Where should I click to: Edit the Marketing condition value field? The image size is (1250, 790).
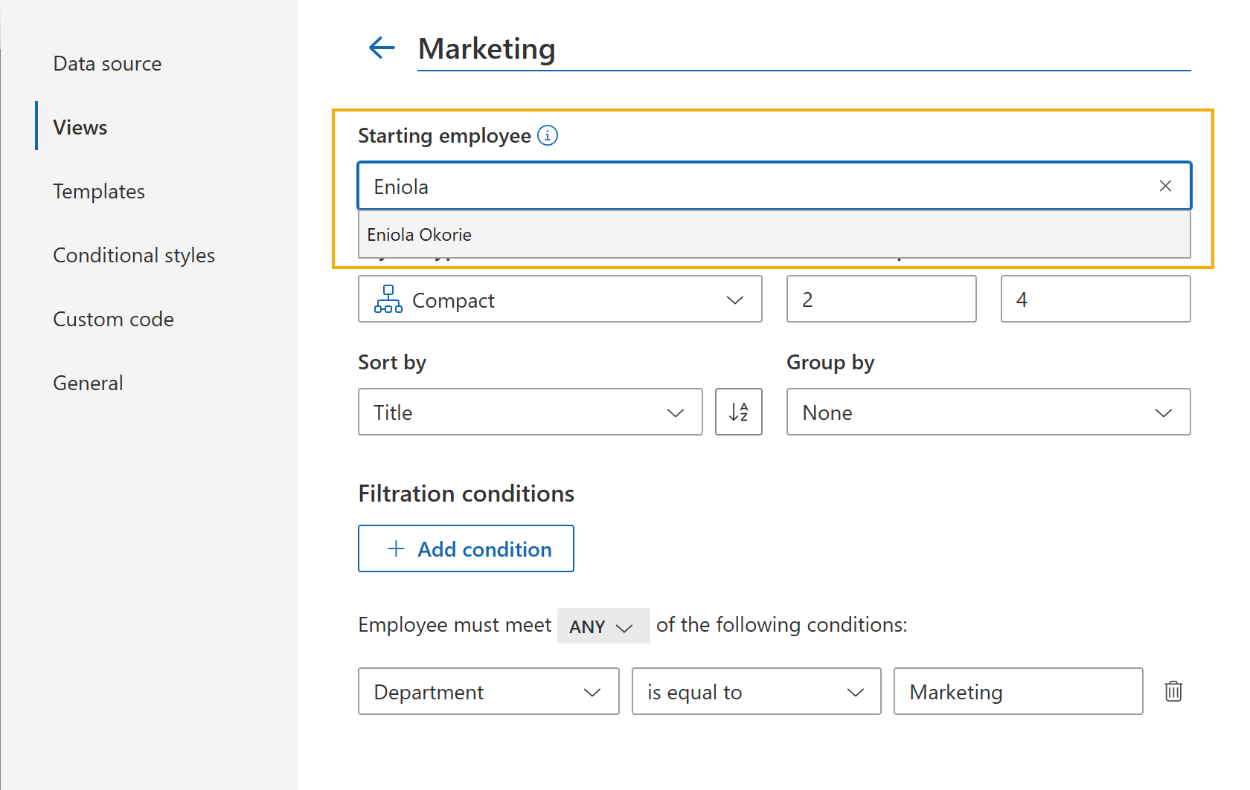coord(1018,691)
